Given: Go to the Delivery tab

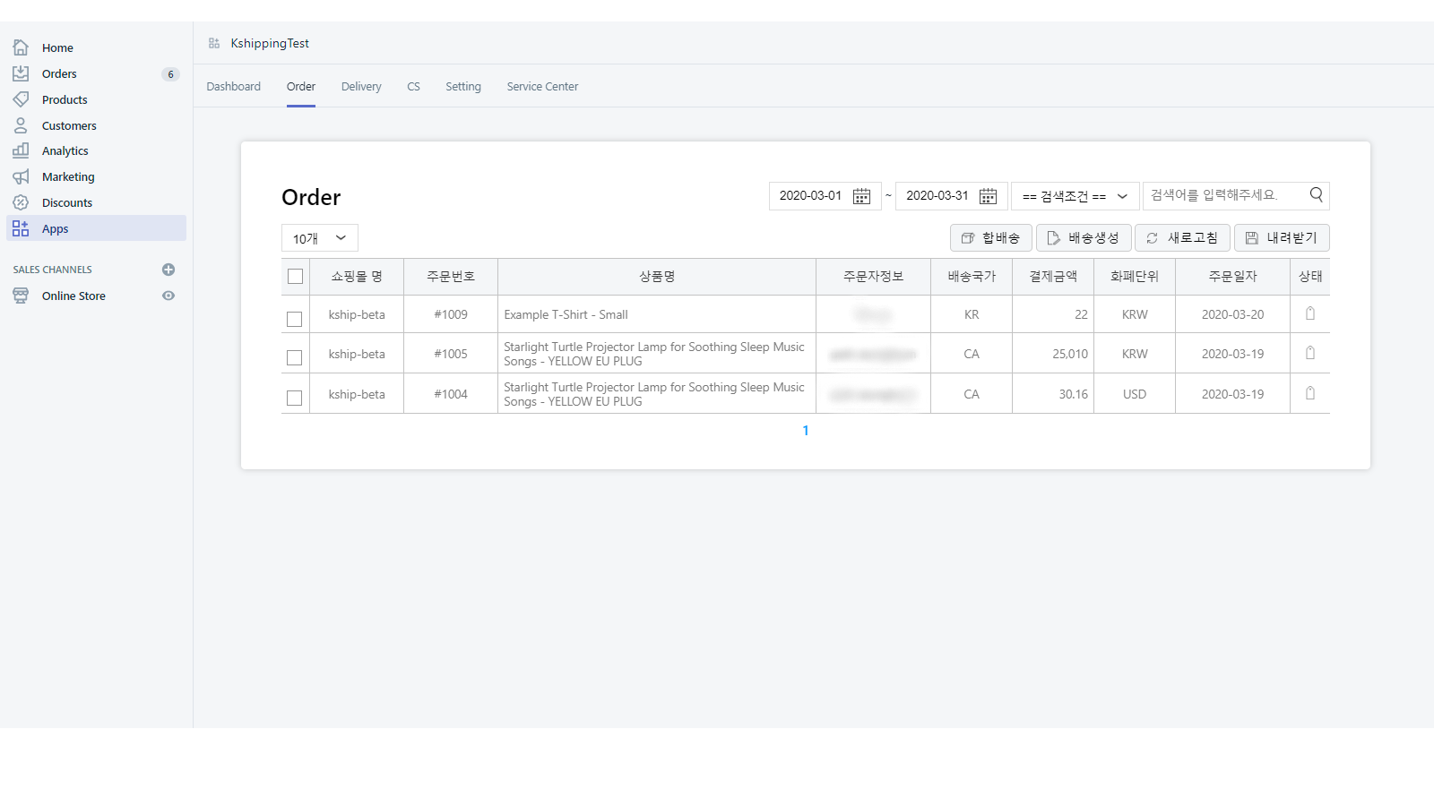Looking at the screenshot, I should click(361, 87).
